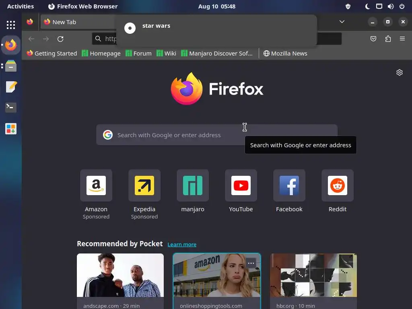Viewport: 412px width, 309px height.
Task: Open the Homepage bookmark
Action: [101, 54]
